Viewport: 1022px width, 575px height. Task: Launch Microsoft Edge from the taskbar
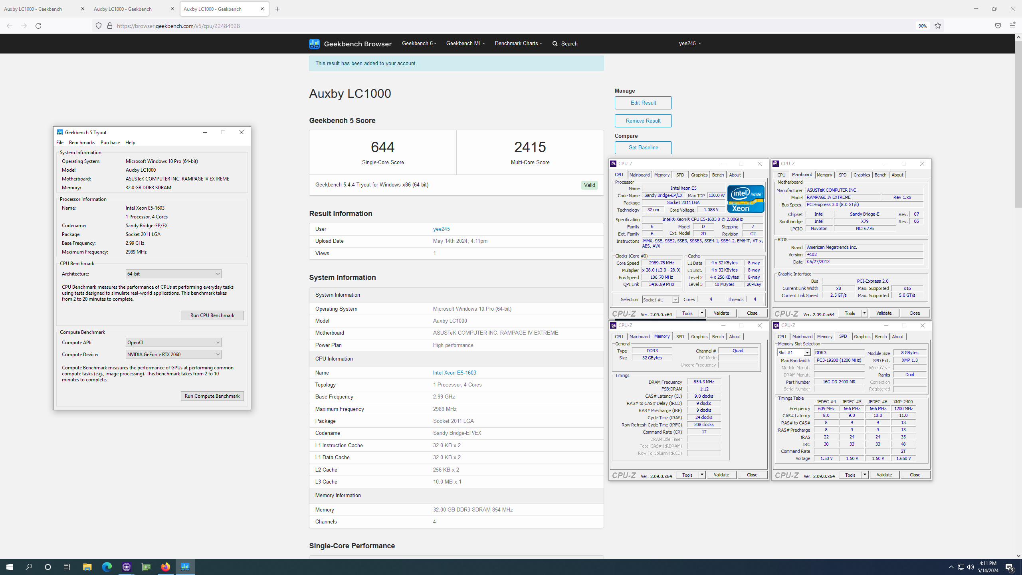(x=107, y=567)
